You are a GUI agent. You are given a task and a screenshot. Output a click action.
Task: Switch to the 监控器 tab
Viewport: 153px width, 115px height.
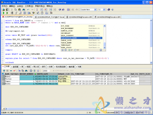(15, 67)
